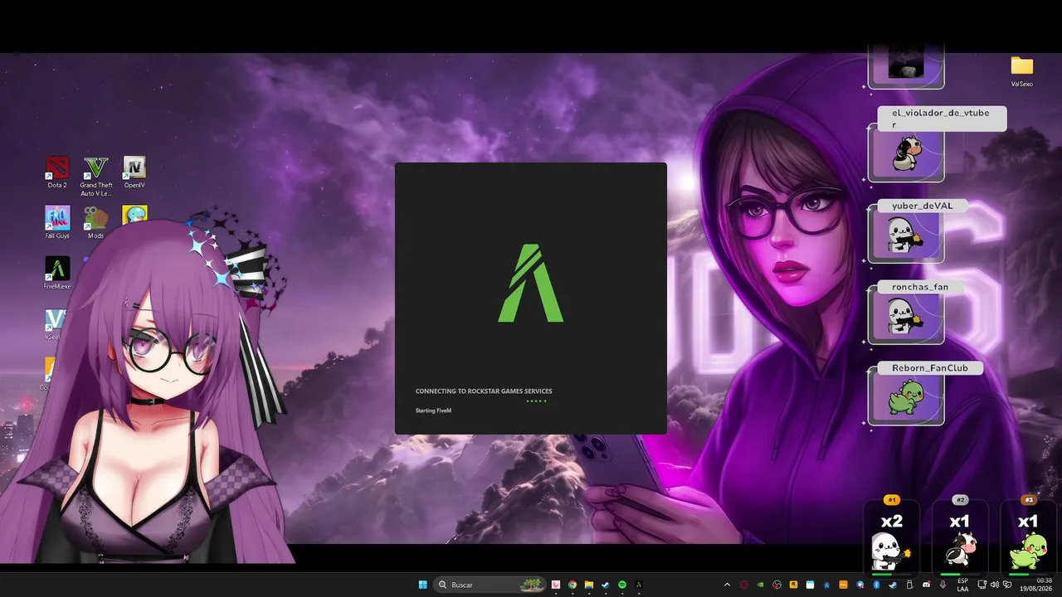The width and height of the screenshot is (1062, 597).
Task: Open the Discord tray icon
Action: coord(926,585)
